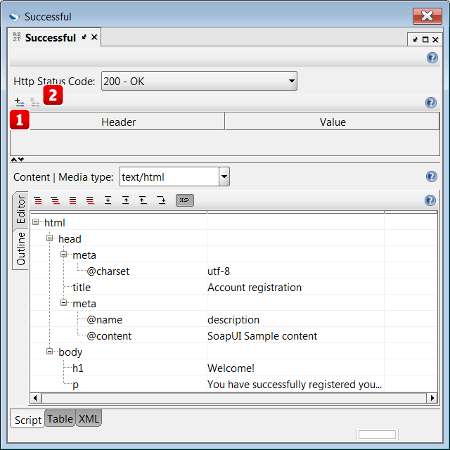Select the @content attribute row
Viewport: 450px width, 450px height.
(x=109, y=336)
